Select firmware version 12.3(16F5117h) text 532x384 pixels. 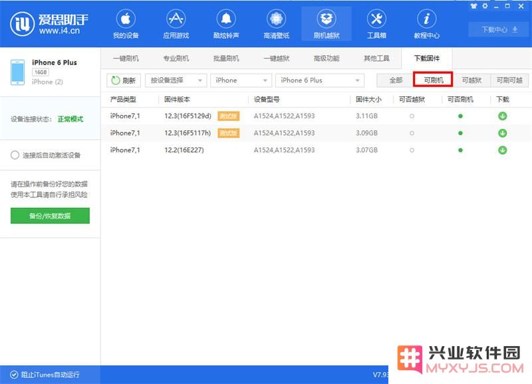pos(188,133)
